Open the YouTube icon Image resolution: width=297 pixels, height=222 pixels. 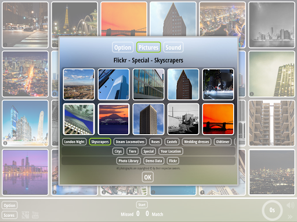click(35, 215)
